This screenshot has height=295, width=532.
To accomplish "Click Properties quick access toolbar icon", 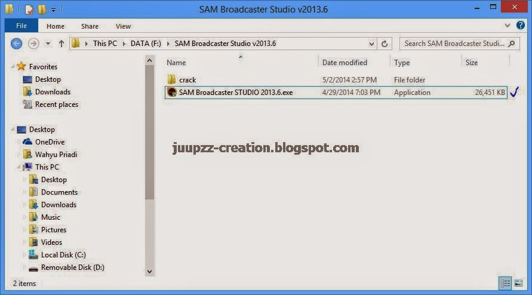I will click(29, 9).
